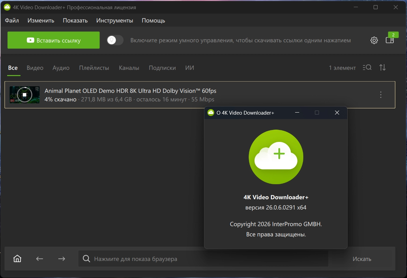The width and height of the screenshot is (407, 278).
Task: Switch to the Каналы tab
Action: (129, 68)
